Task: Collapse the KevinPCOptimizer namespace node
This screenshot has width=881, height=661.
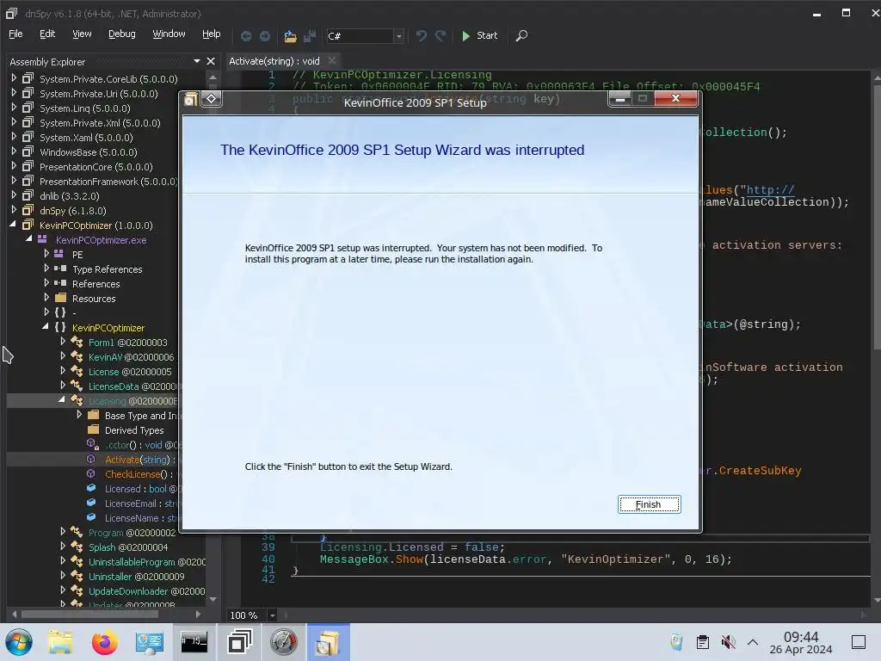Action: coord(46,326)
